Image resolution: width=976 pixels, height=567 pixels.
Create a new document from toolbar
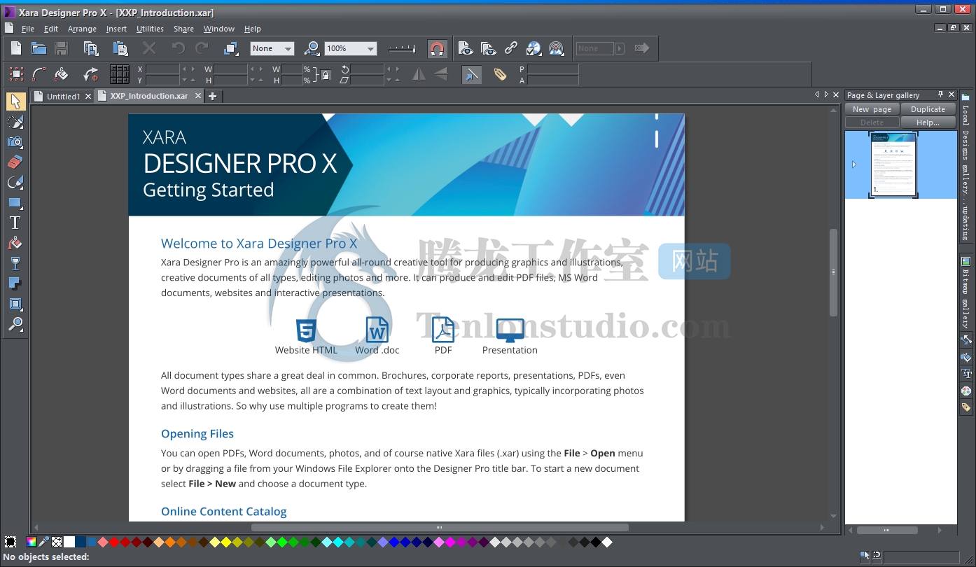click(16, 48)
